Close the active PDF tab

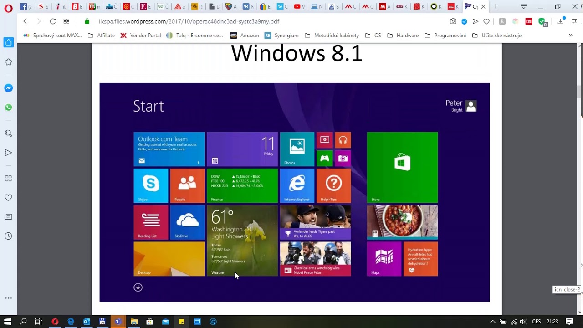(x=483, y=6)
